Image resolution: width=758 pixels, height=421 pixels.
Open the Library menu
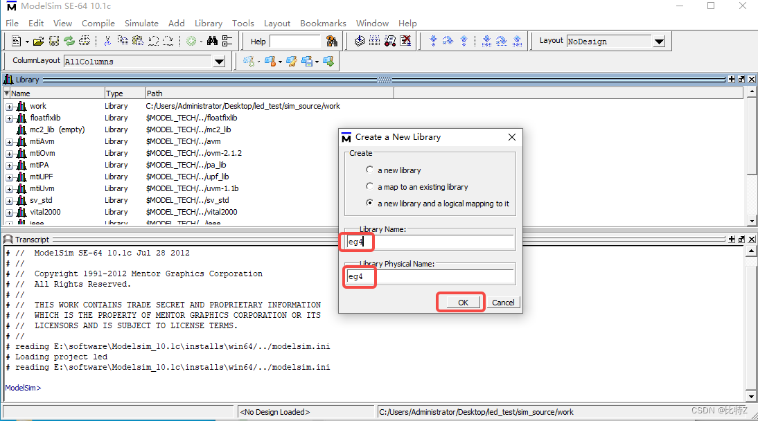click(208, 23)
